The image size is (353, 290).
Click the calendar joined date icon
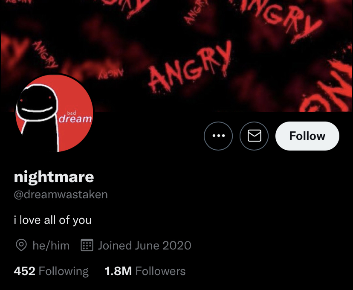(x=87, y=245)
